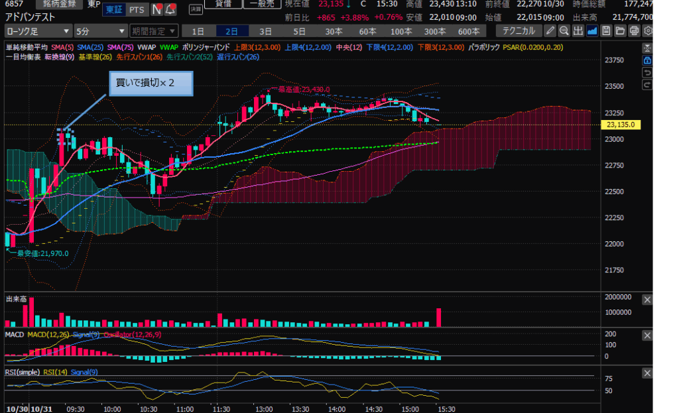
Task: Click the テクニカル button
Action: tap(519, 31)
